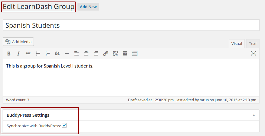Uncheck Synchronize with BuddyPress
The image size is (265, 136).
pos(64,125)
